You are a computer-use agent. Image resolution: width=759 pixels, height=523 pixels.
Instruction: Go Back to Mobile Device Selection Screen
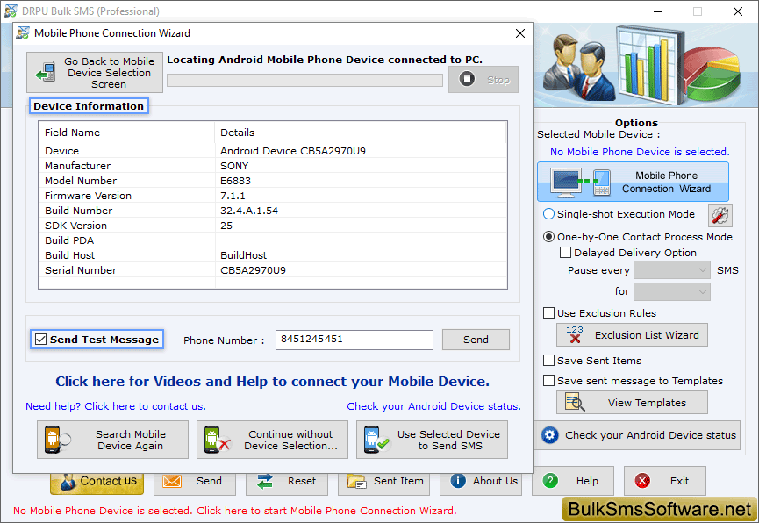(95, 72)
